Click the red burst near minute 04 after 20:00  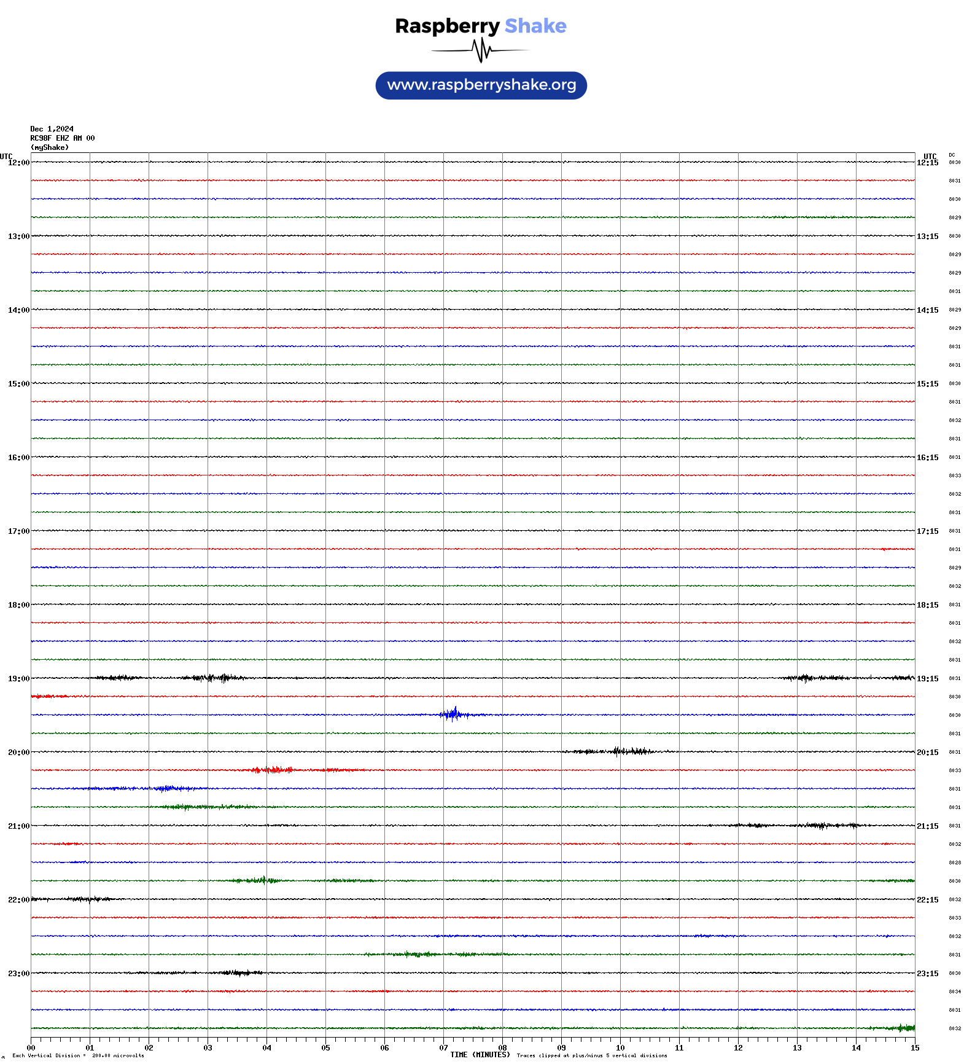tap(272, 770)
